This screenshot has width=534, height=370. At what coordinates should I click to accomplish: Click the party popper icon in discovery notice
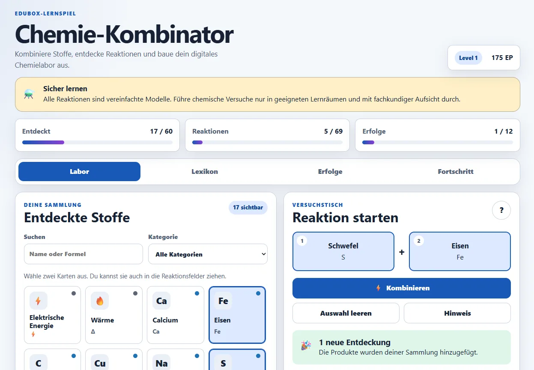[x=306, y=346]
